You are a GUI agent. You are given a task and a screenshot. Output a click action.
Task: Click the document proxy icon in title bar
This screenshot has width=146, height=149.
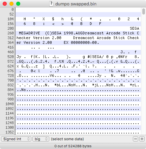tap(51, 4)
